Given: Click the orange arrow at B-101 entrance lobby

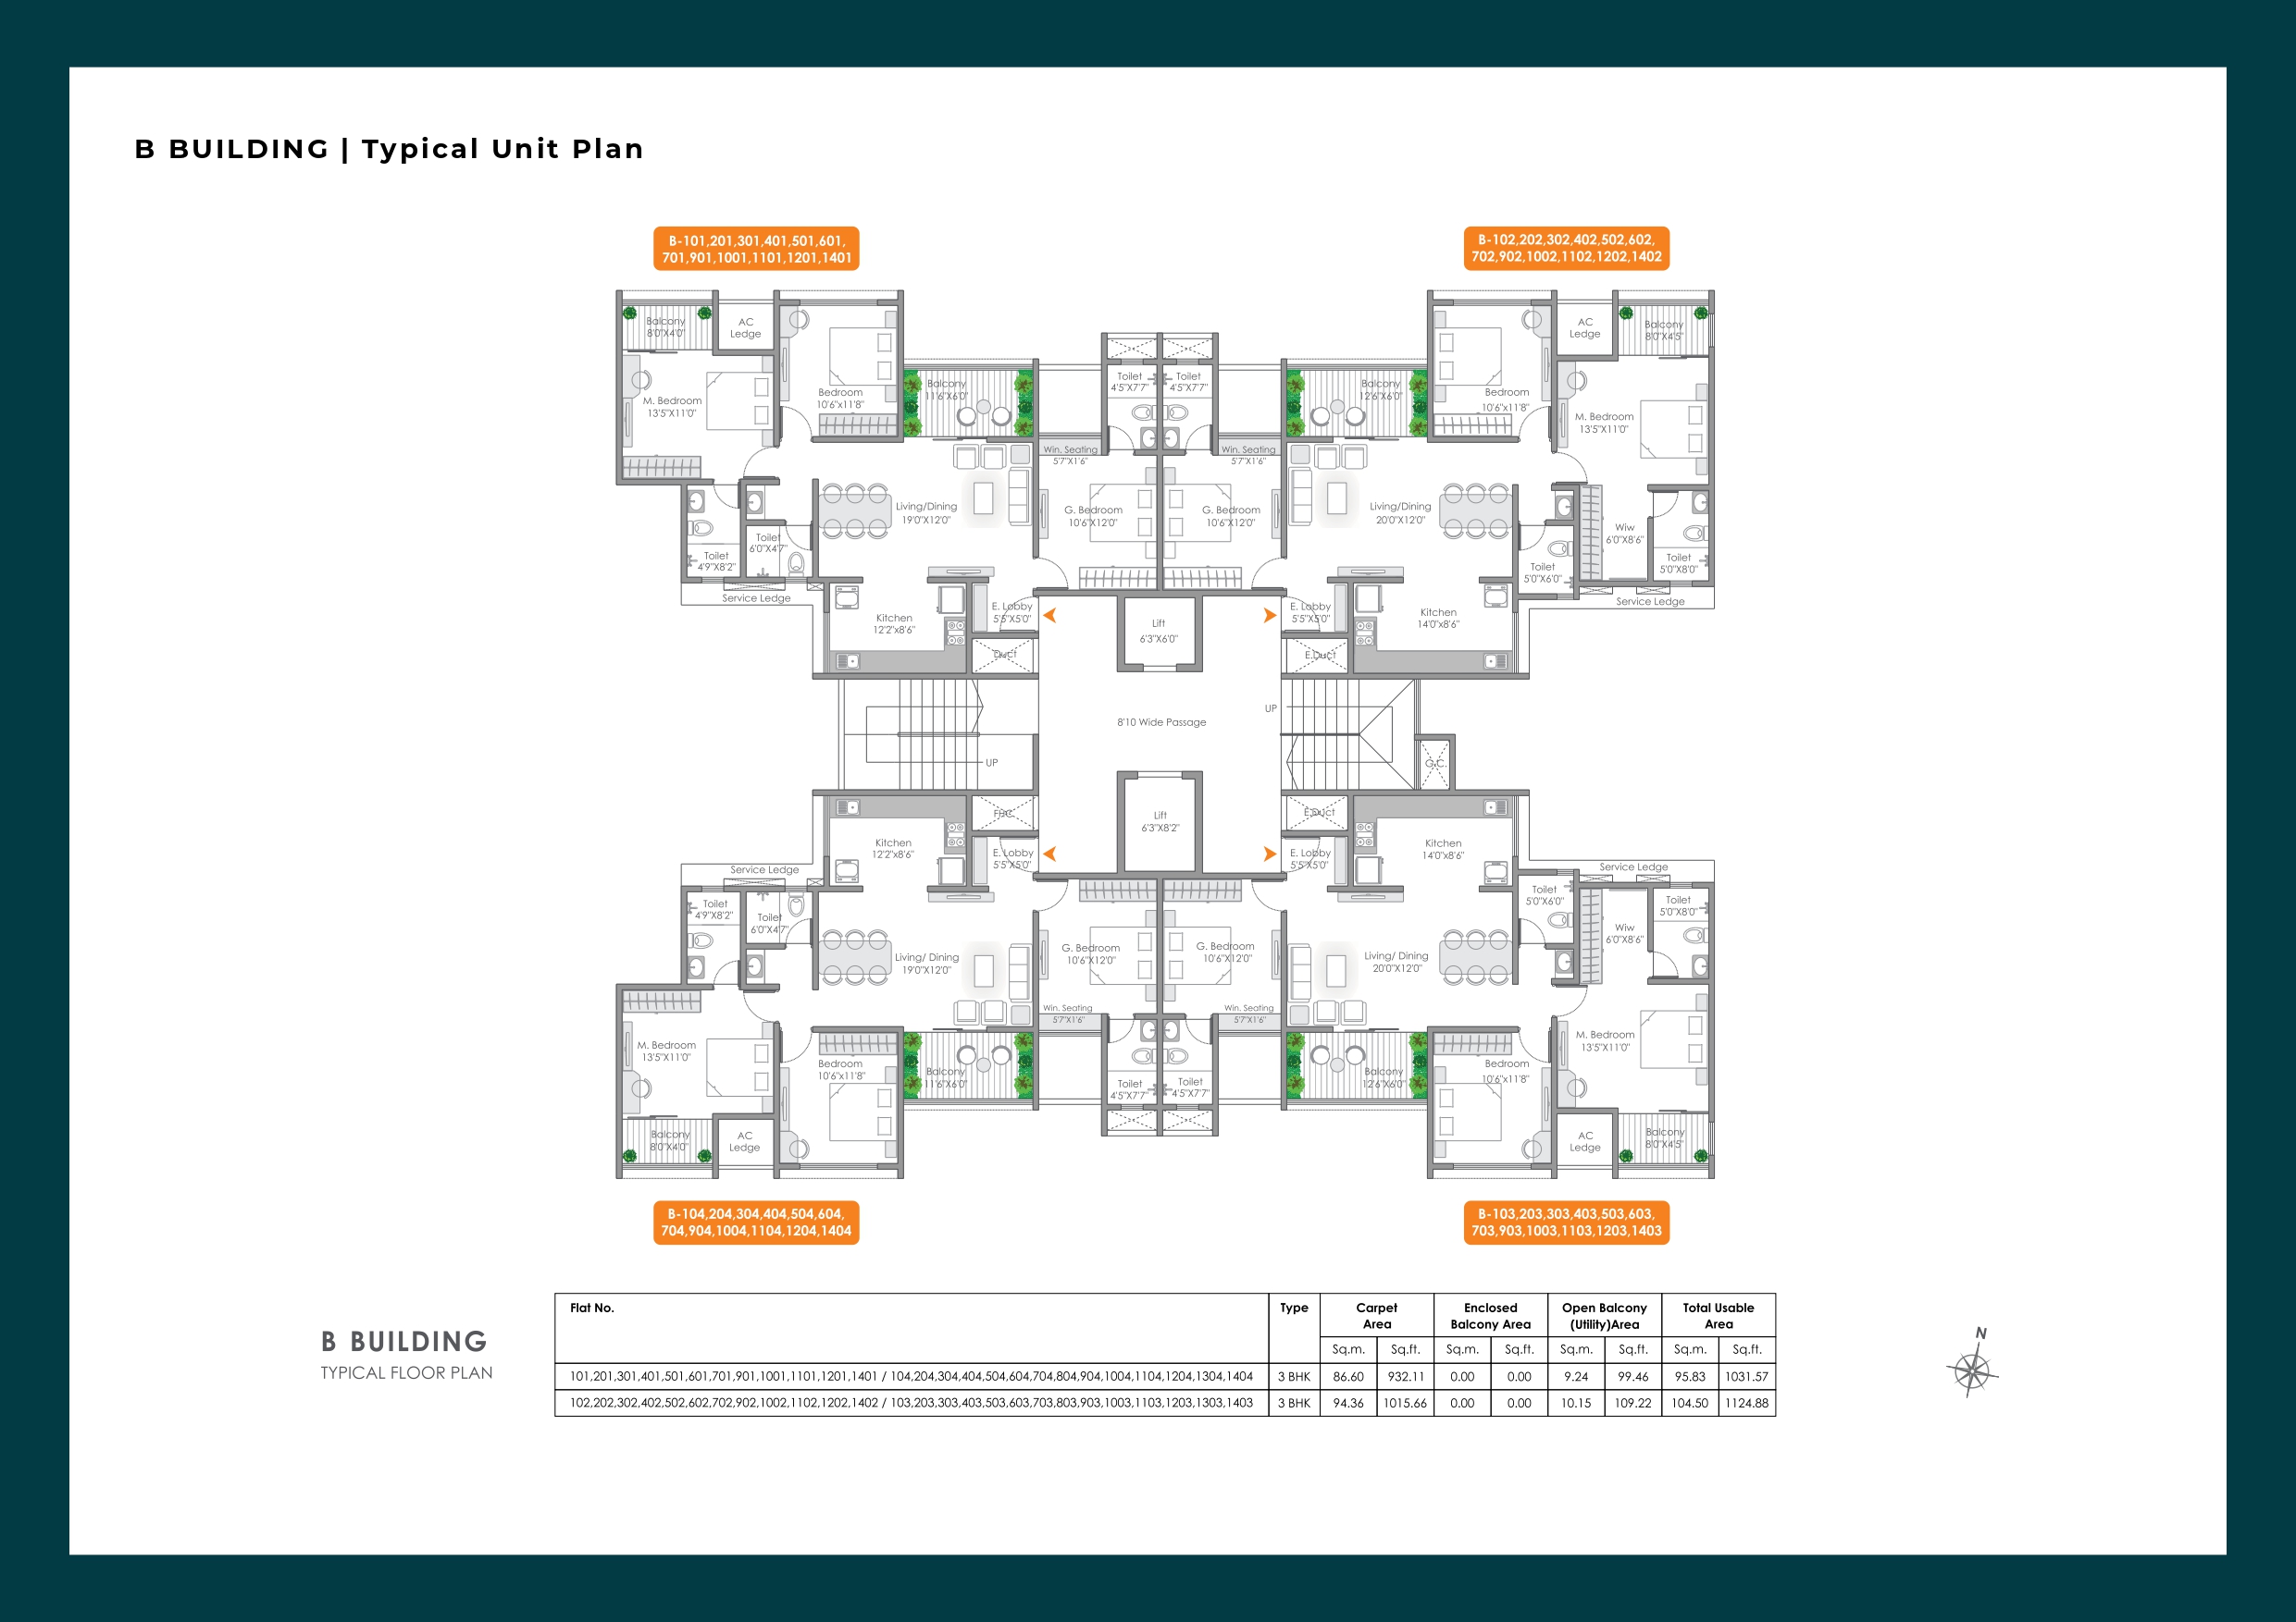Looking at the screenshot, I should click(x=1050, y=616).
